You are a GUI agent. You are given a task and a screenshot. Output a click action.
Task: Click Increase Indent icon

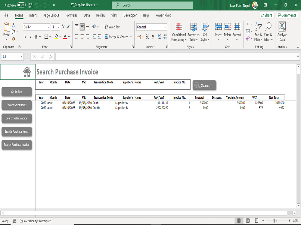pos(100,37)
